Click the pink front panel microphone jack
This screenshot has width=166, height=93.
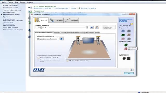(126, 49)
